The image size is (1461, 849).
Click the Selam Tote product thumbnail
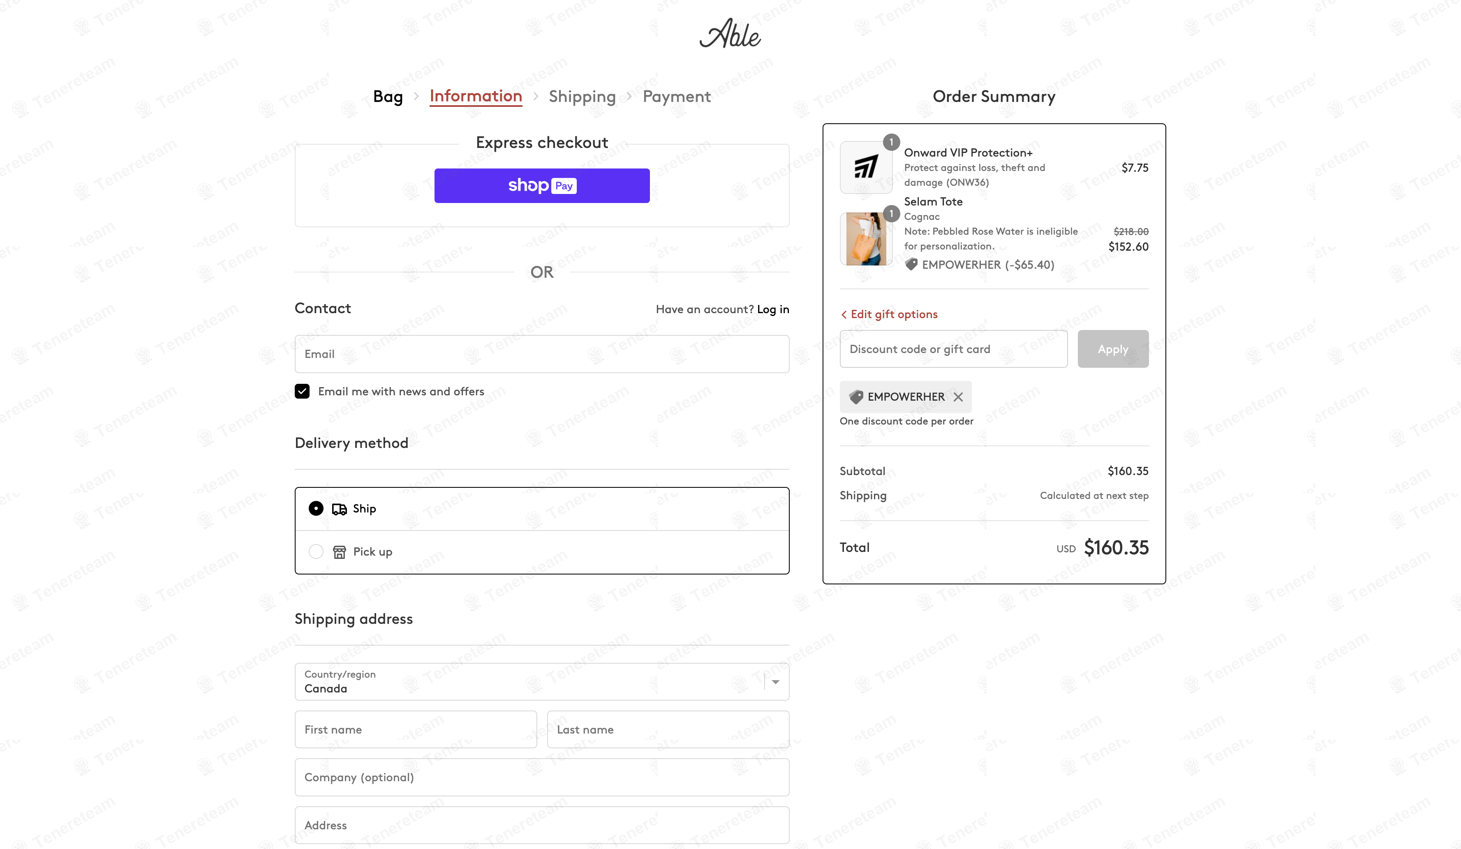click(866, 239)
